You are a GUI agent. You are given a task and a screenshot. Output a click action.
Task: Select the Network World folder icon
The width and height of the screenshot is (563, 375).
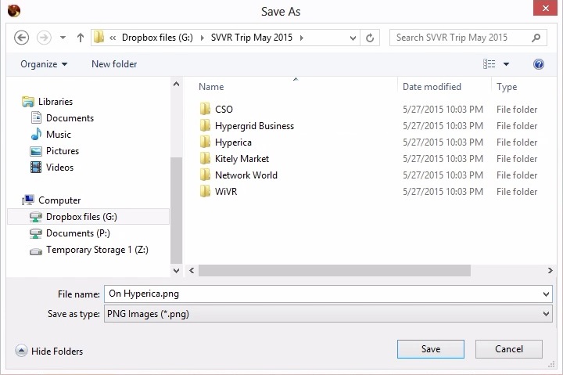[205, 175]
